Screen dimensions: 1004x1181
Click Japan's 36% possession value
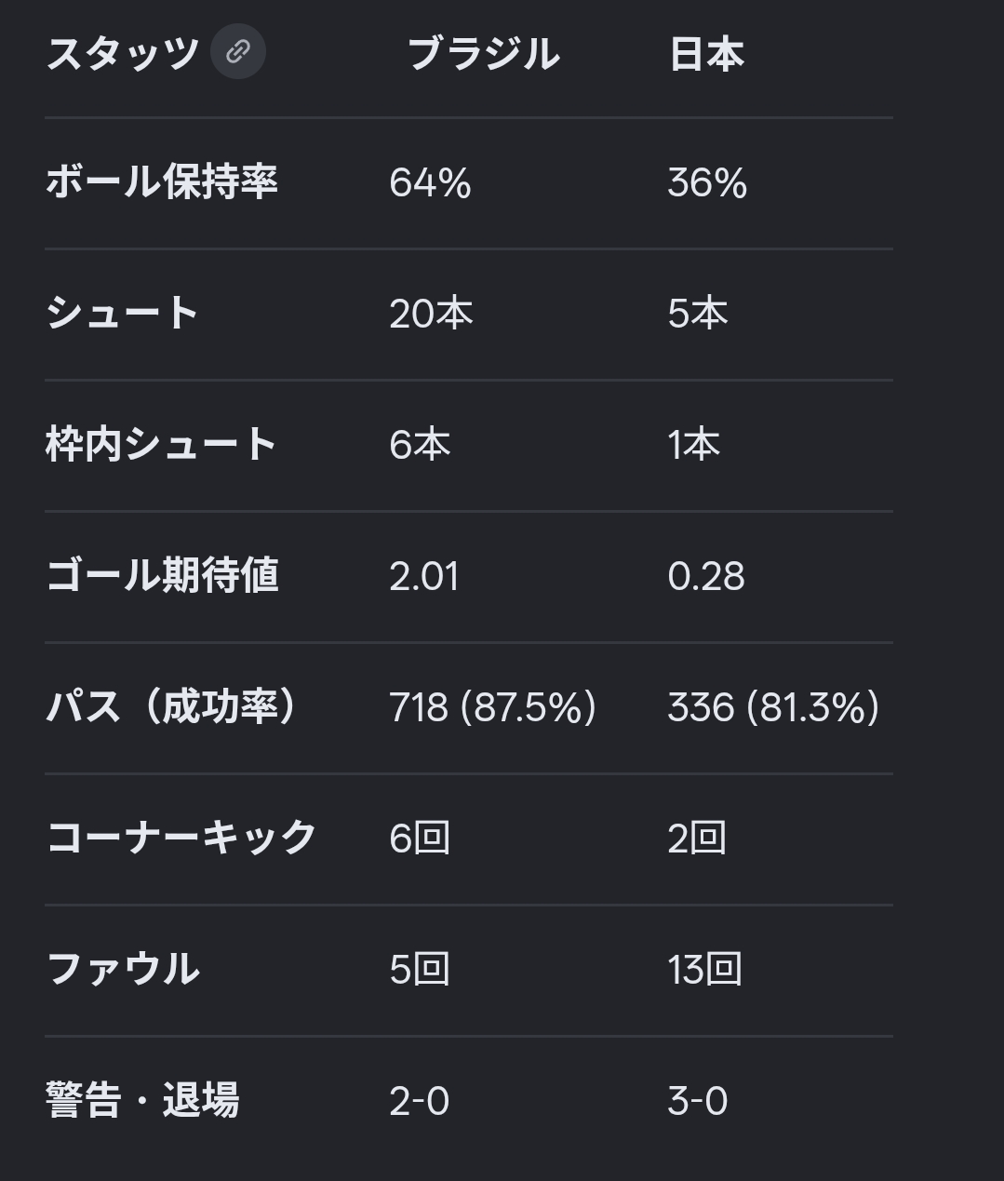coord(707,183)
